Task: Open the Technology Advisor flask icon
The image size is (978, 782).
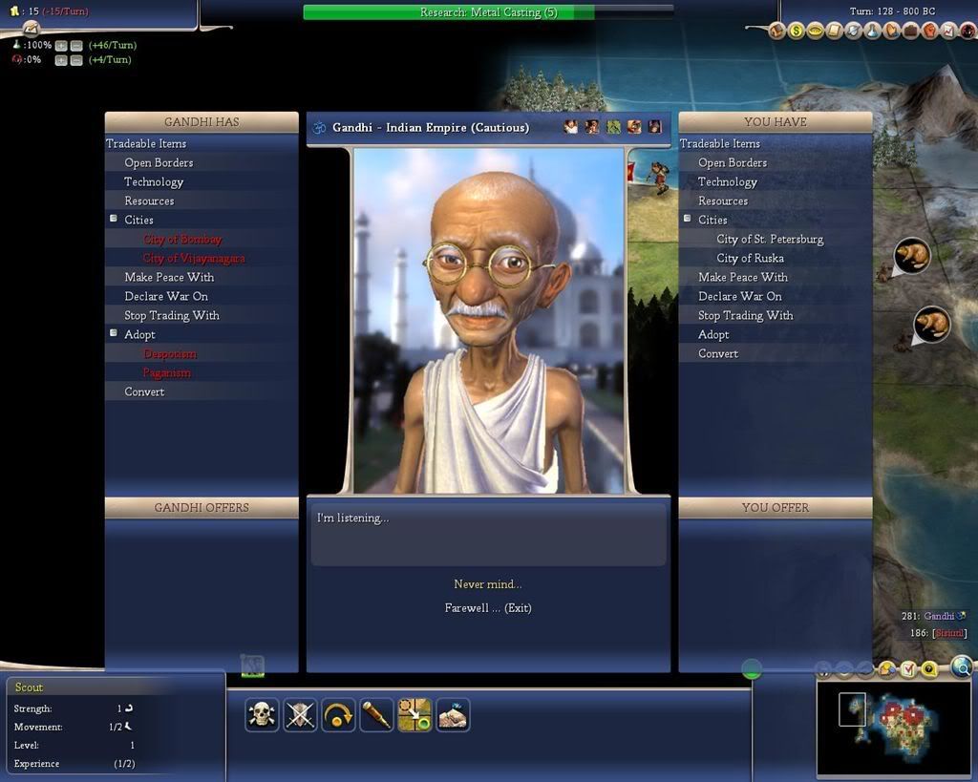Action: click(873, 31)
